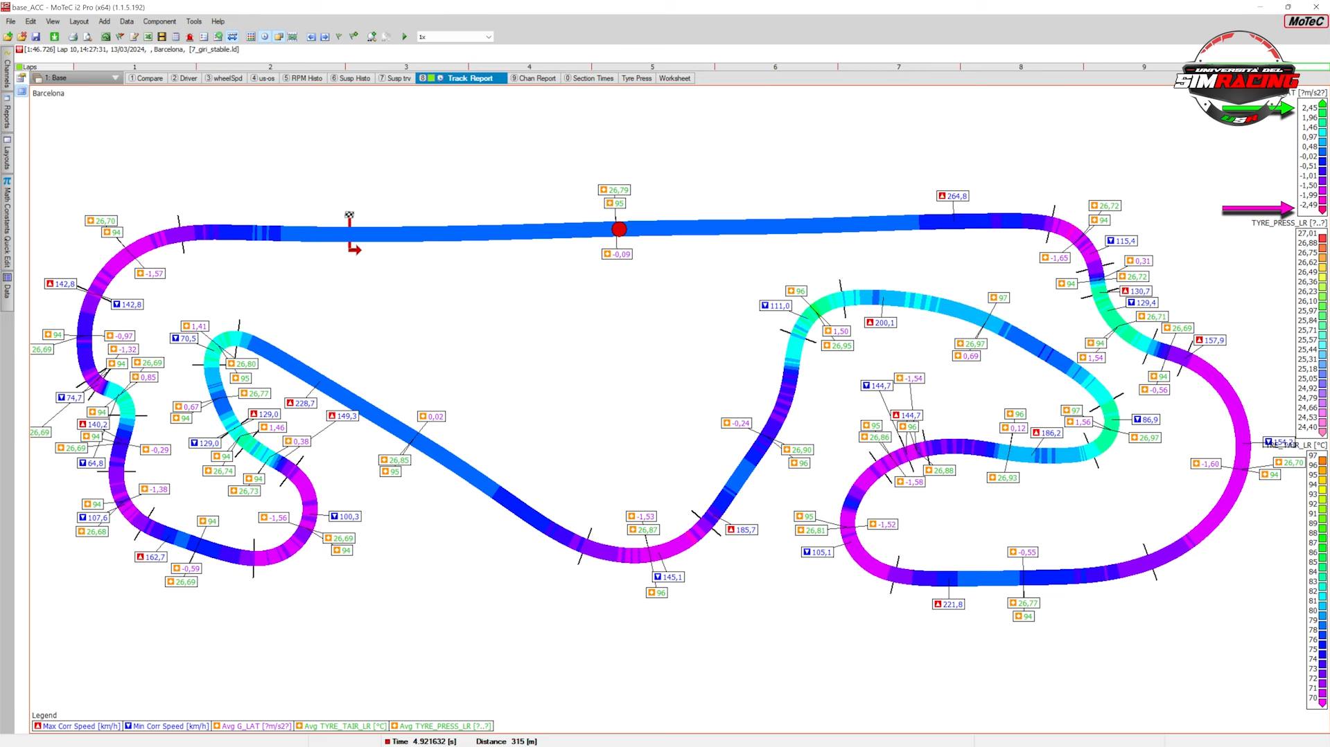Screen dimensions: 1330x747
Task: Click the colored grid toolbar icon
Action: (251, 37)
